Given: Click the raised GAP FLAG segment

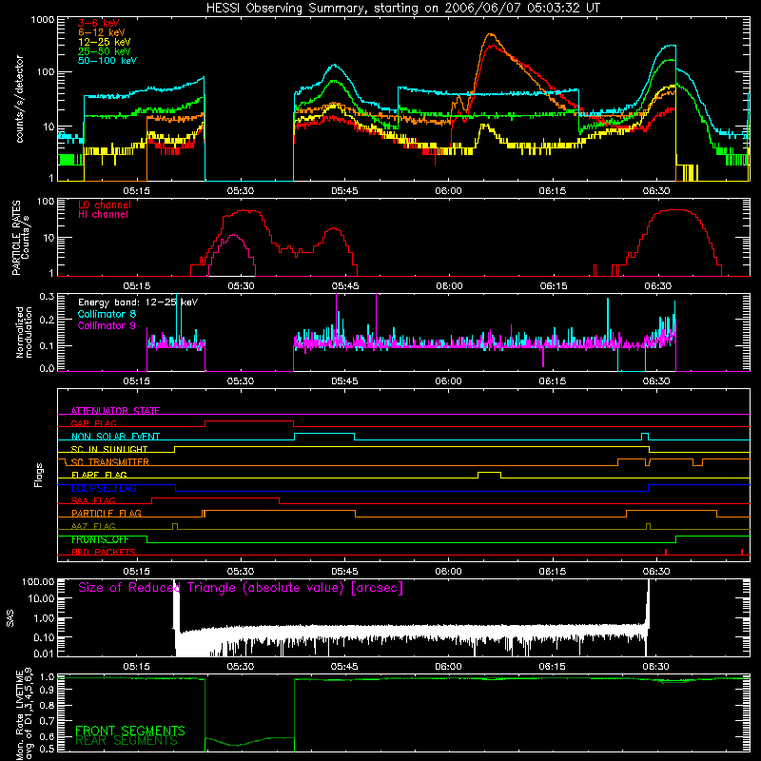Looking at the screenshot, I should pos(249,421).
